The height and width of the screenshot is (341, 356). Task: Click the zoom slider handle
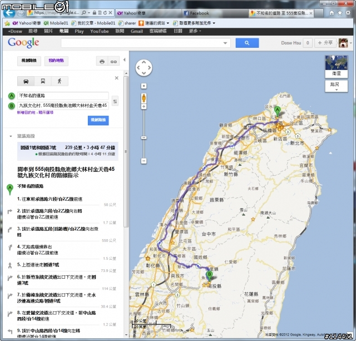pos(144,137)
